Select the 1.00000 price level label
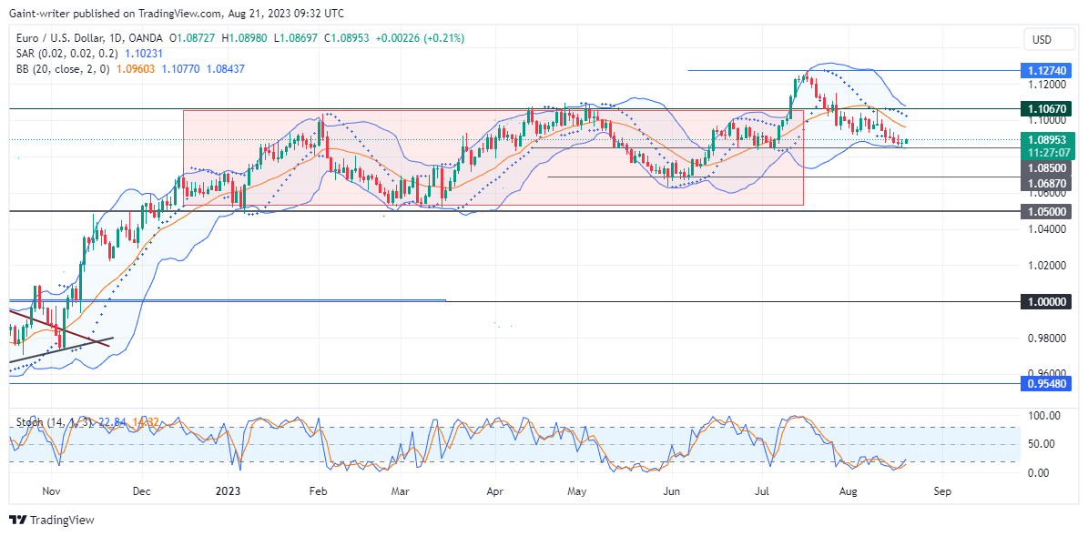The width and height of the screenshot is (1088, 536). click(x=1046, y=301)
